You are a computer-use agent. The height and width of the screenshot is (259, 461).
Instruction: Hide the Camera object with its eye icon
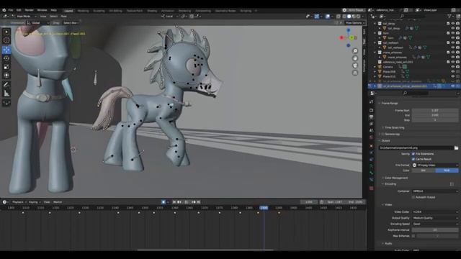point(453,67)
